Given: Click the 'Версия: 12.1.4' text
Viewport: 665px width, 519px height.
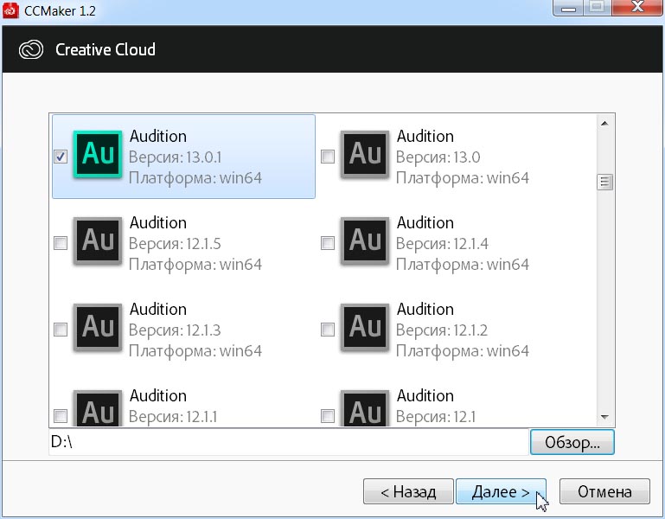Looking at the screenshot, I should tap(443, 244).
